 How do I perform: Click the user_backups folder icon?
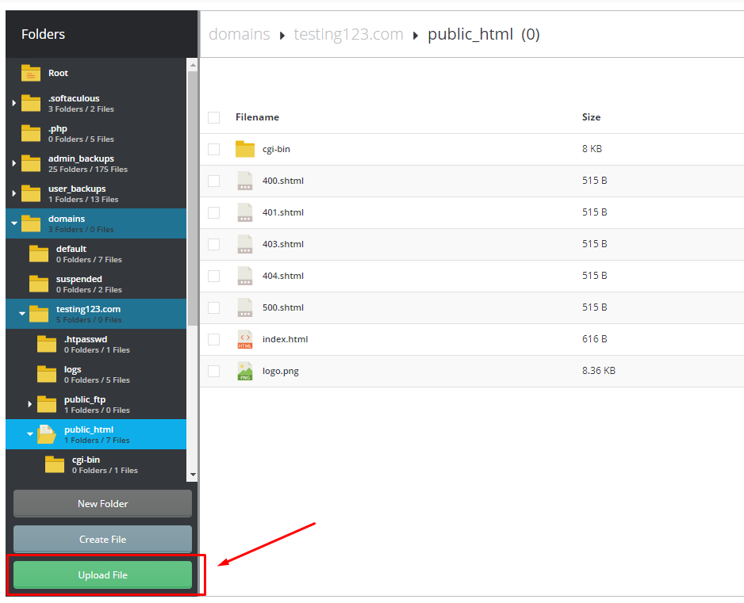pos(31,193)
